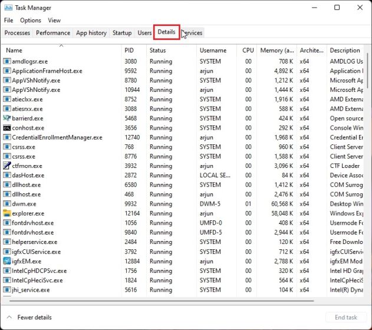
Task: Click PID 12740 cell
Action: [x=132, y=137]
